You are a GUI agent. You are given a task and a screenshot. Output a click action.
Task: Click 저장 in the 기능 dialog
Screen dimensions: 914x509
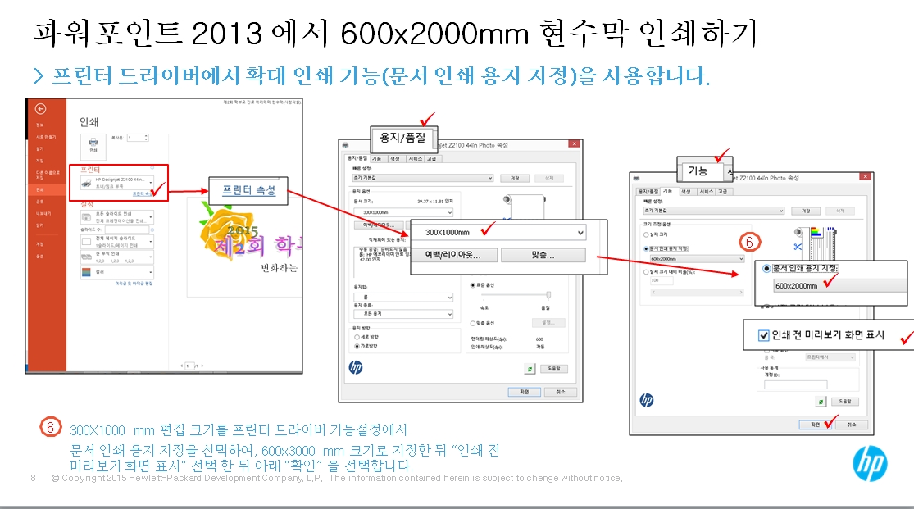806,211
